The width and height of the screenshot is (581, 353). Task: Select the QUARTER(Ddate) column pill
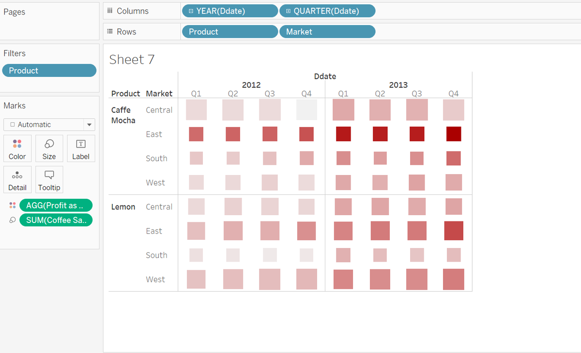327,11
